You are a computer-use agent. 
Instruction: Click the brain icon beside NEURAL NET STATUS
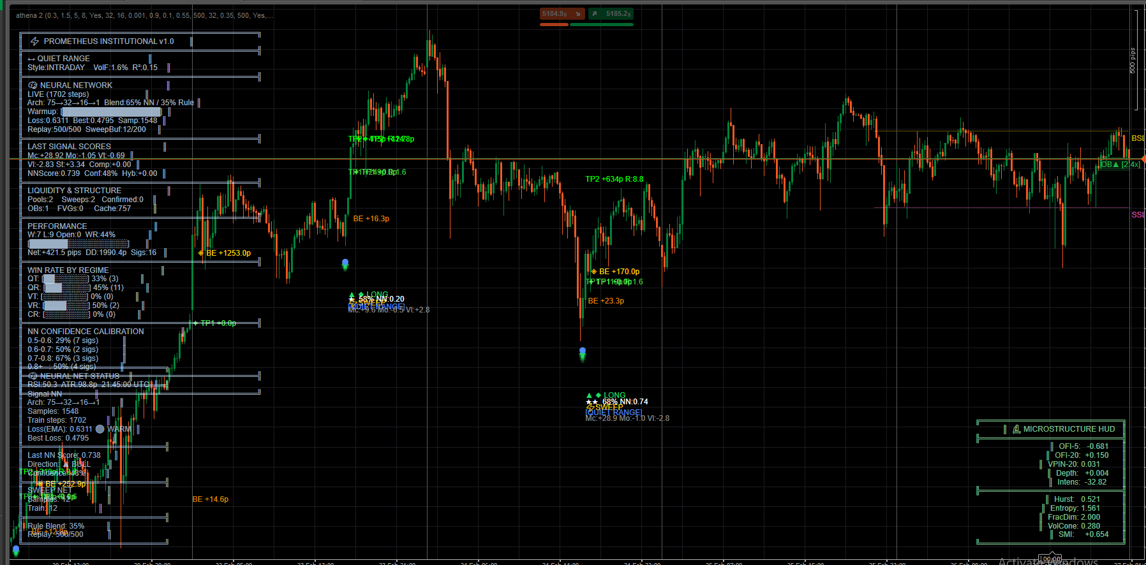33,376
